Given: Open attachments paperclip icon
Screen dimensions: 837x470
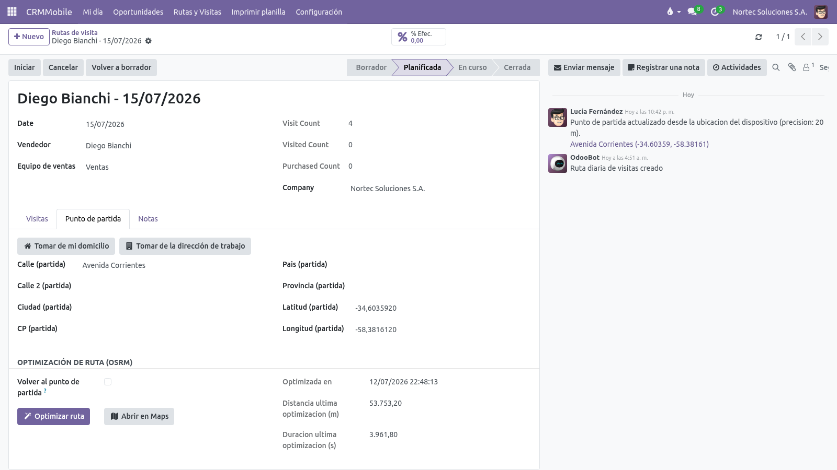Looking at the screenshot, I should tap(792, 67).
